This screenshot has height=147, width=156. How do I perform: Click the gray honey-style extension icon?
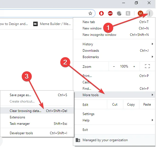pos(128,13)
